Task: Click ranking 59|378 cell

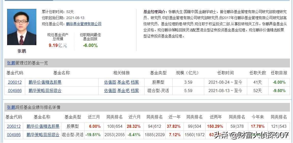Action: pos(237,127)
